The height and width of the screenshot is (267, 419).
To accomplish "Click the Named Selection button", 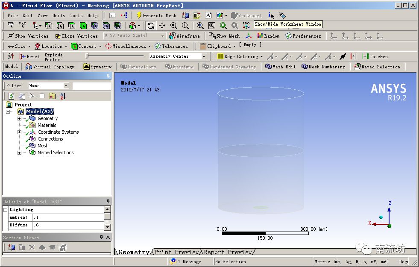I will click(x=377, y=67).
